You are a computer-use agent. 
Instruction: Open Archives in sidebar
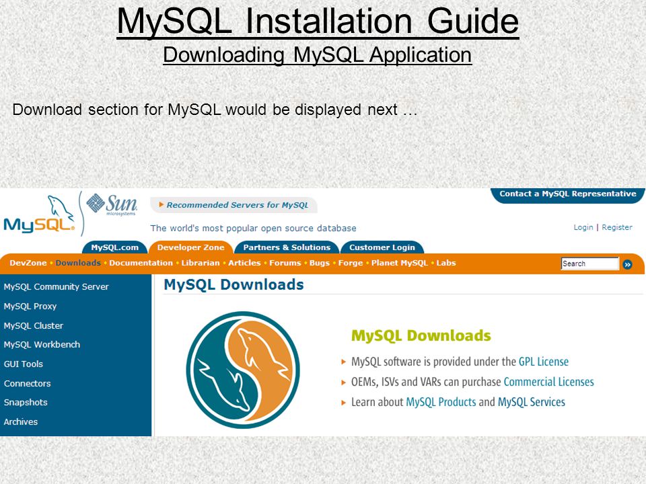[21, 421]
